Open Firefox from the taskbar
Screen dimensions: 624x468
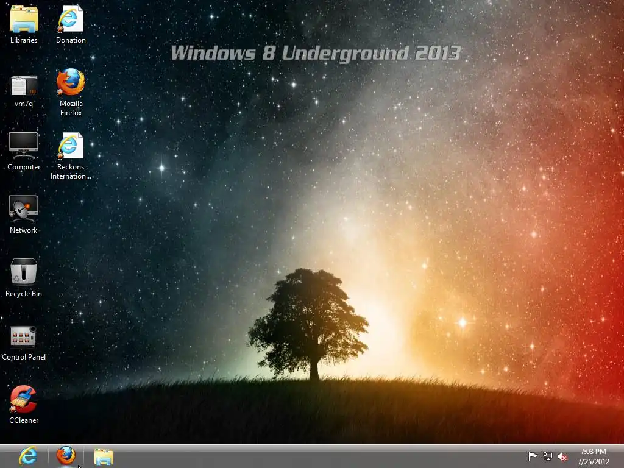click(66, 456)
